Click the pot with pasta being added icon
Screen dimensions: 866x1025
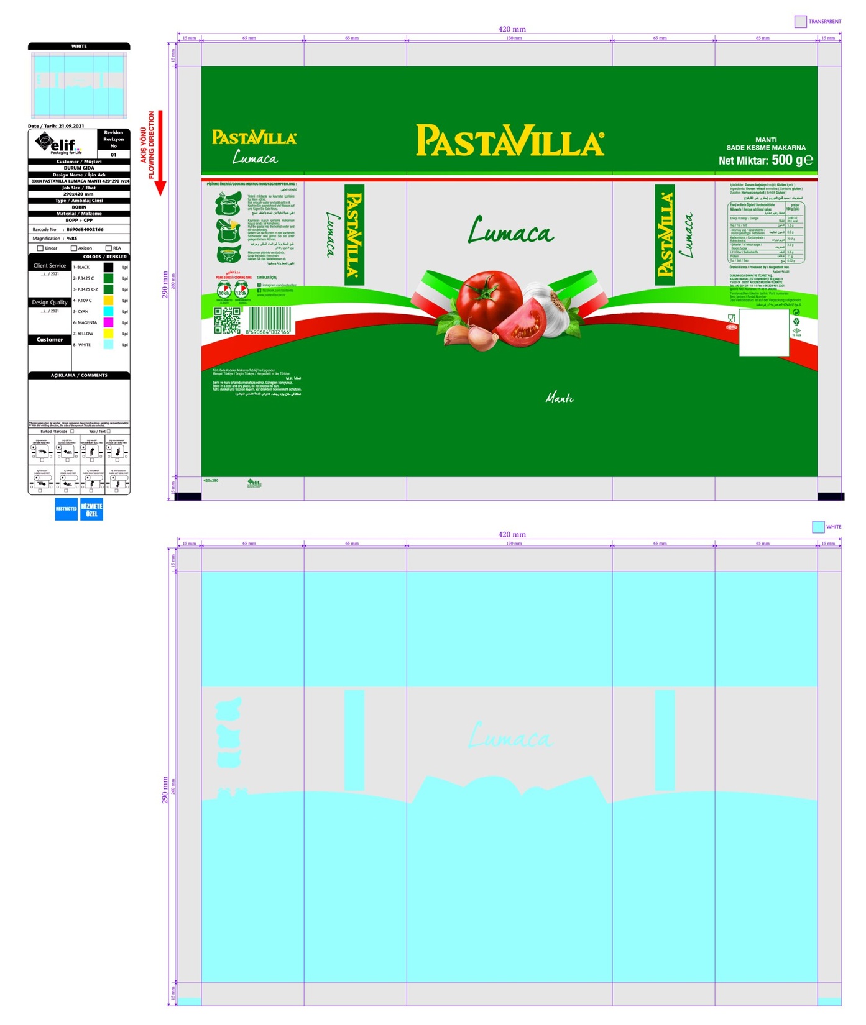coord(228,230)
